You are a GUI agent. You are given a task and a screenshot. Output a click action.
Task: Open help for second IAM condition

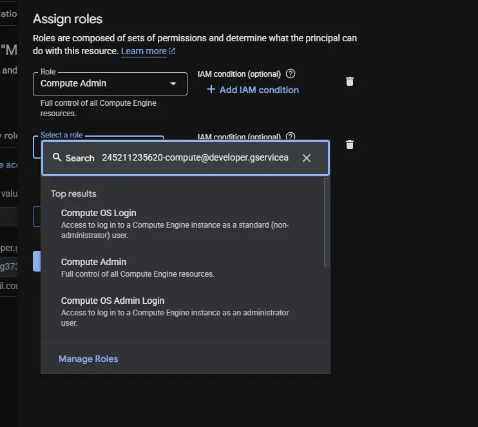291,137
